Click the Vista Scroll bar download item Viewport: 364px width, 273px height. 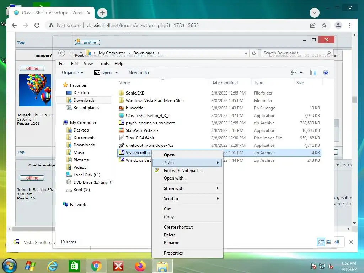pyautogui.click(x=35, y=242)
